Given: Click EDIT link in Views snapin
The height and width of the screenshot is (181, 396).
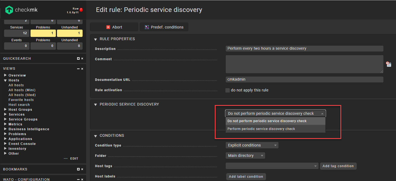Looking at the screenshot, I should [74, 159].
